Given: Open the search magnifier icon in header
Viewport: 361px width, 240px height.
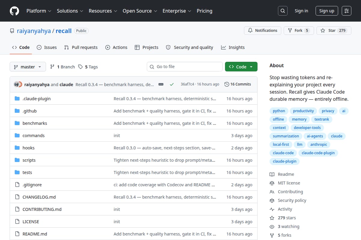Looking at the screenshot, I should point(282,11).
